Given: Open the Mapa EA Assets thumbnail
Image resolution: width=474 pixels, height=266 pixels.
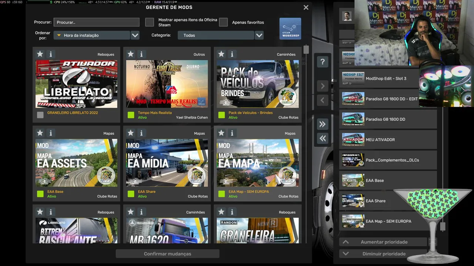Looking at the screenshot, I should 76,163.
